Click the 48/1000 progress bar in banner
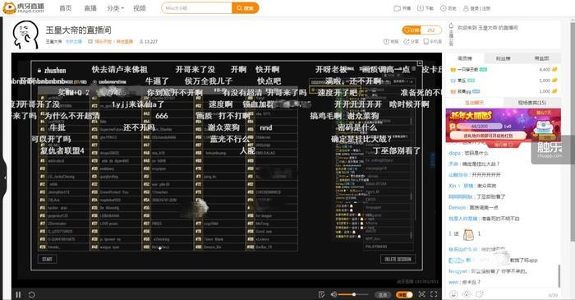Screen dimensions: 575x300 point(479,126)
